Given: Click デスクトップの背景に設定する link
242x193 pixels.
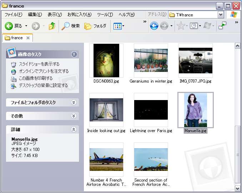Looking at the screenshot, I should 44,85.
